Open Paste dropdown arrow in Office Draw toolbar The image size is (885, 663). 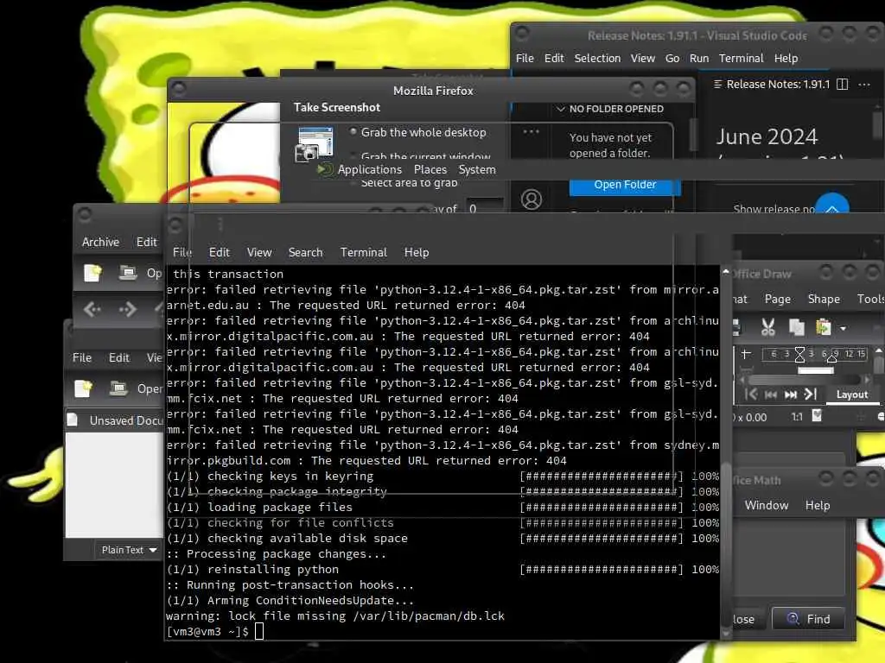pos(844,328)
